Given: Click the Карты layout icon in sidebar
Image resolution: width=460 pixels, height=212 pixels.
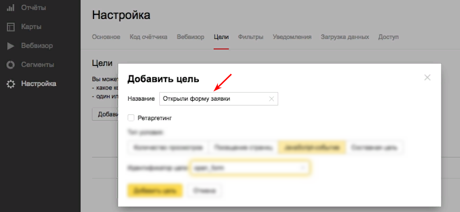Looking at the screenshot, I should tap(11, 27).
